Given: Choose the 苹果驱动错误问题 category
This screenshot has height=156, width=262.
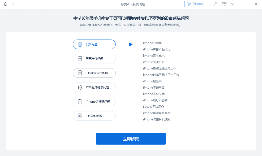Looking at the screenshot, I should pyautogui.click(x=94, y=87).
